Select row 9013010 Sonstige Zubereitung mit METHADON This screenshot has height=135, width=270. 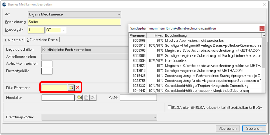click(x=195, y=71)
